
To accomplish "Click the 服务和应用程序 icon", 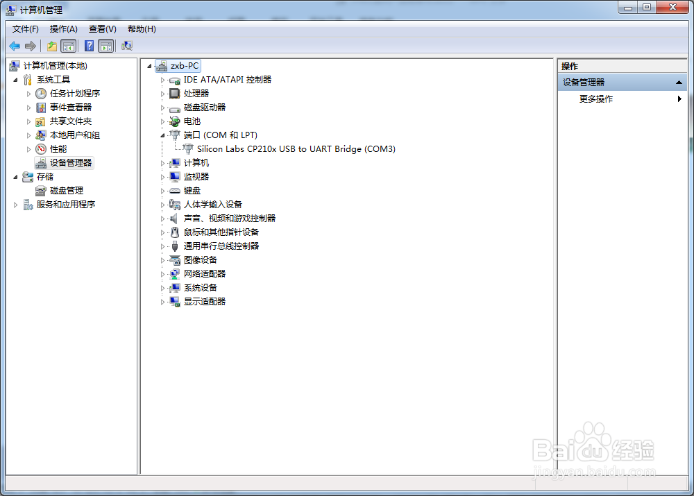I will click(28, 205).
